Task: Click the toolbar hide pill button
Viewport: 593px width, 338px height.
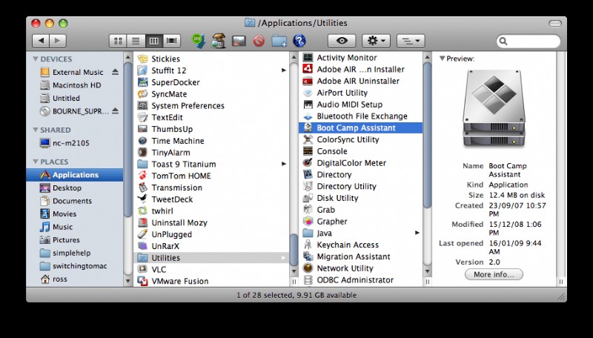Action: click(x=554, y=24)
